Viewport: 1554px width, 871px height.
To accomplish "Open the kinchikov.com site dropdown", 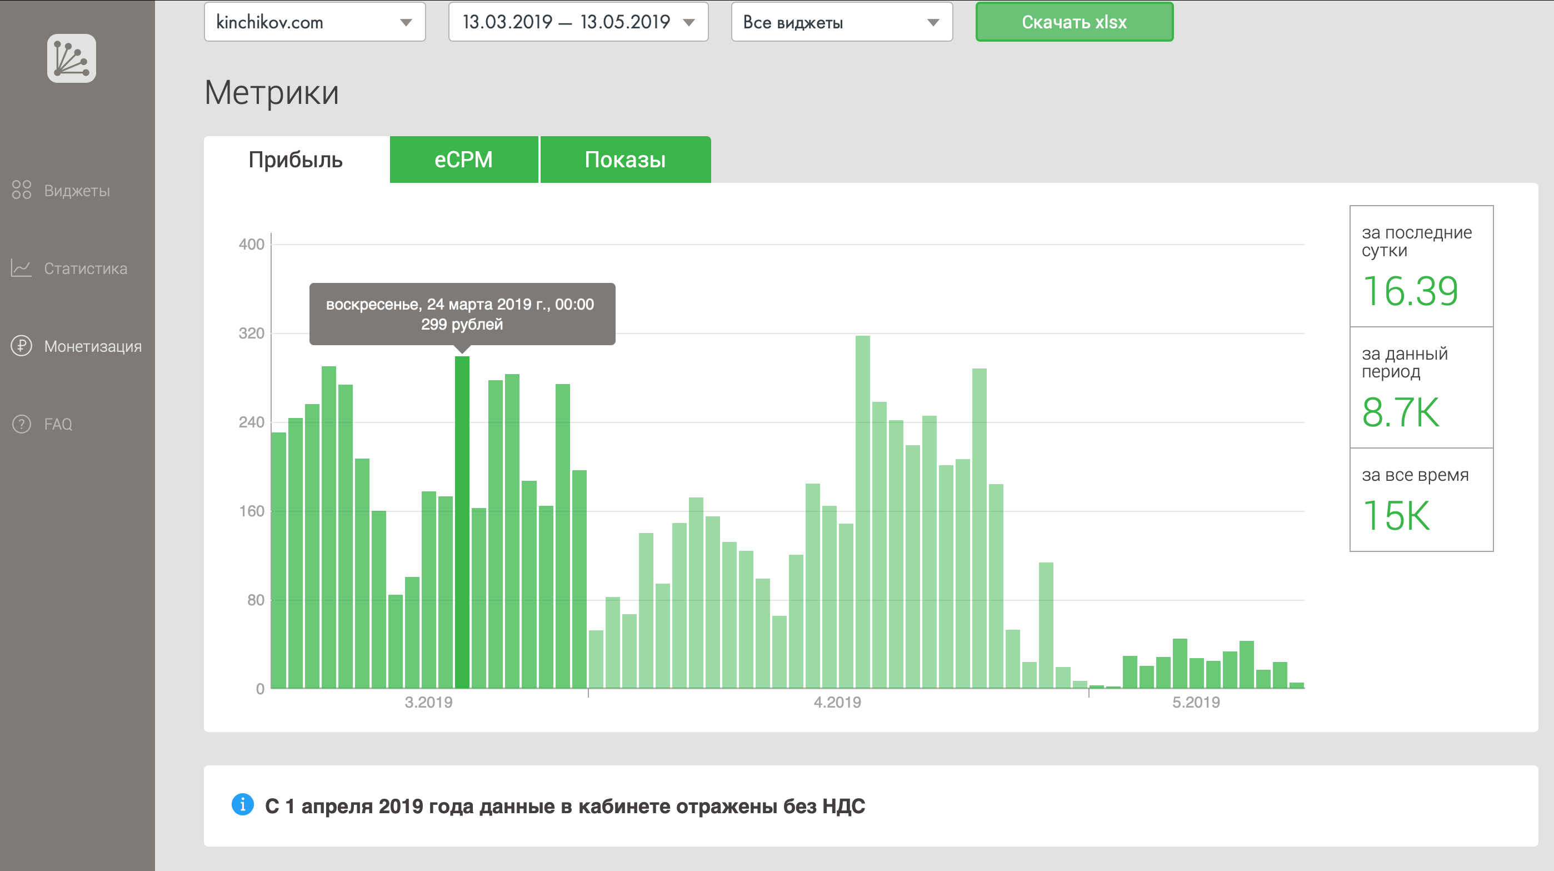I will point(314,22).
